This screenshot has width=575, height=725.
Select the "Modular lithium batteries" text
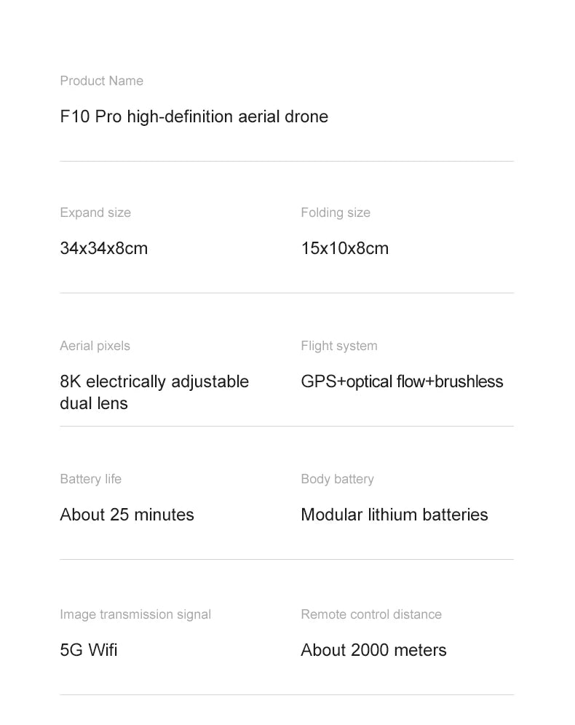pyautogui.click(x=394, y=515)
